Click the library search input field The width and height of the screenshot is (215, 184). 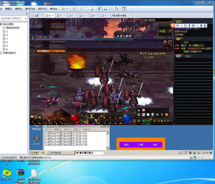[12, 18]
